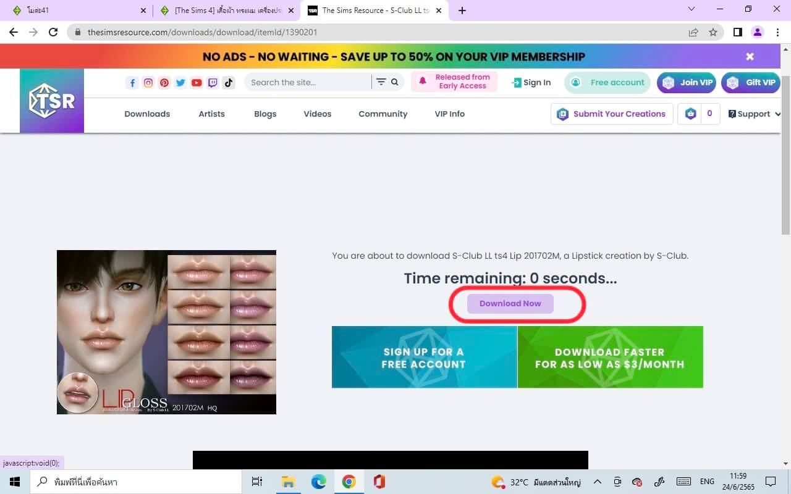Open search filter options icon

381,82
